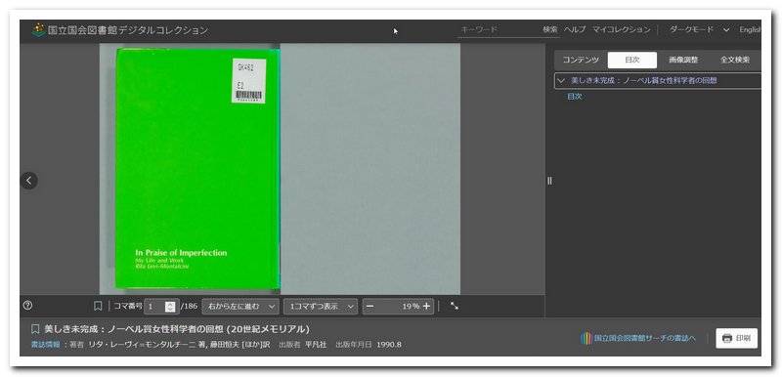
Task: Bookmark current frame in viewer toolbar
Action: point(98,306)
